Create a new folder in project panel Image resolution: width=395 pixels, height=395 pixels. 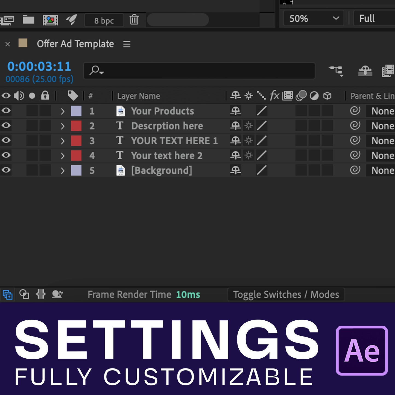point(28,20)
